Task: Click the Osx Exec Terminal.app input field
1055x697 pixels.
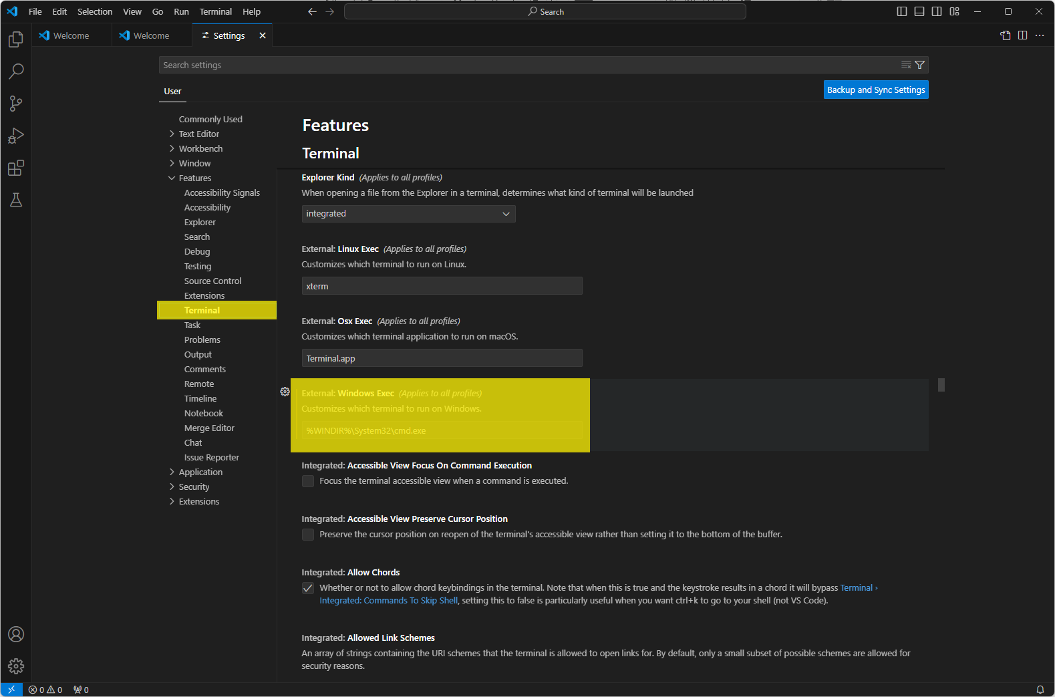Action: [x=442, y=358]
